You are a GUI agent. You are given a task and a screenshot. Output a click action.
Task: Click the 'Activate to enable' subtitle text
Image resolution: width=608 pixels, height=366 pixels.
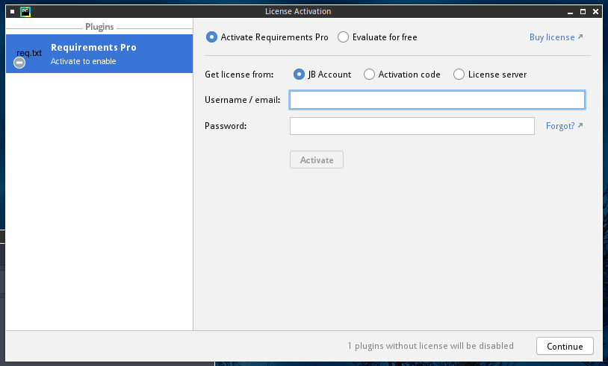pos(84,61)
